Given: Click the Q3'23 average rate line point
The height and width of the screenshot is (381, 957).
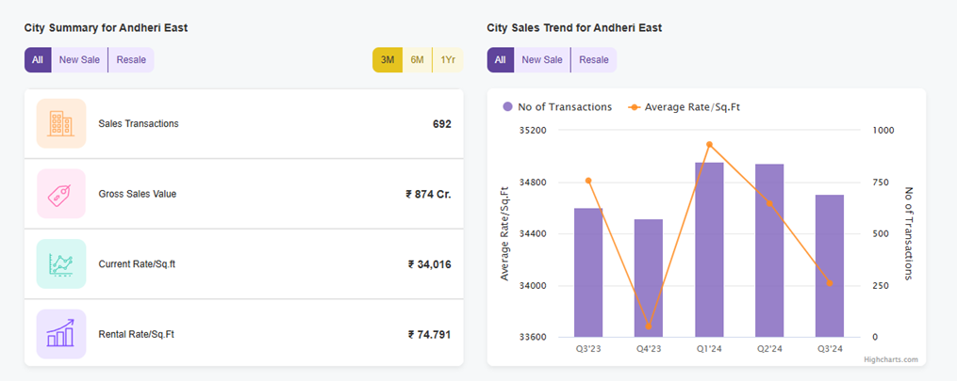Looking at the screenshot, I should [x=588, y=181].
